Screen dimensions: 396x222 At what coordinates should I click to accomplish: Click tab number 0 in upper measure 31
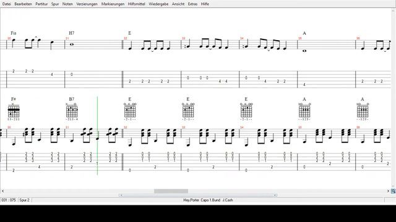click(72, 75)
